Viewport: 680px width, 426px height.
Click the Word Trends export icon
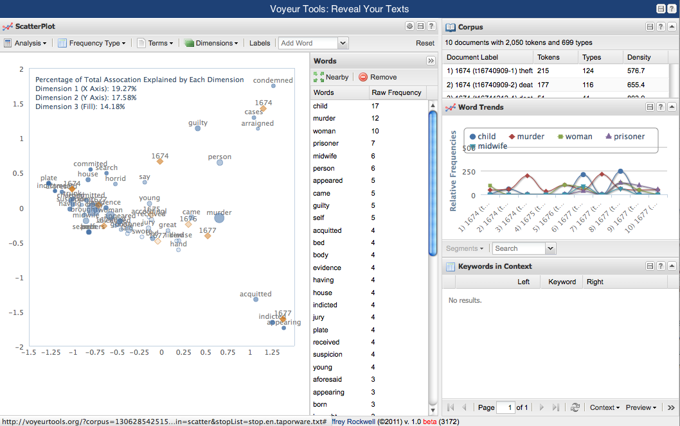point(650,107)
